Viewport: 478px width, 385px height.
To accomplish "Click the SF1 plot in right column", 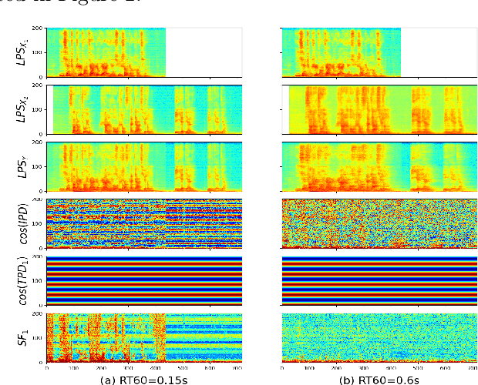I will (x=379, y=337).
